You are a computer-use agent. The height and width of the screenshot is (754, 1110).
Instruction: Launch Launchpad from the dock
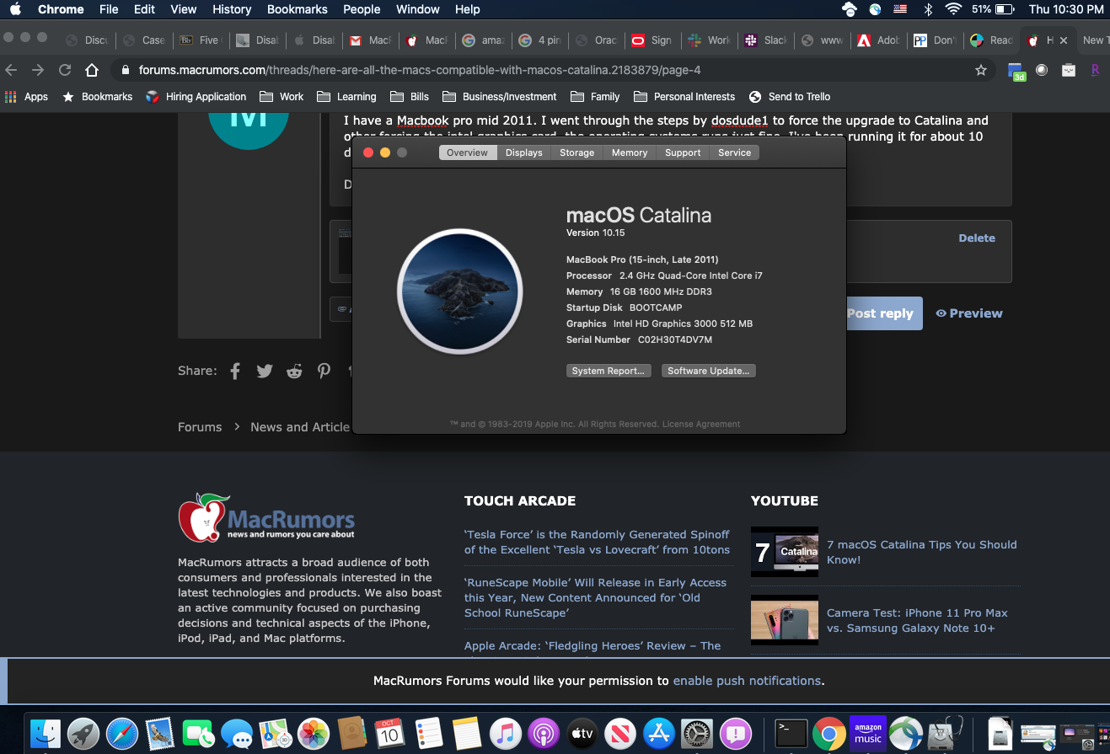pos(84,734)
